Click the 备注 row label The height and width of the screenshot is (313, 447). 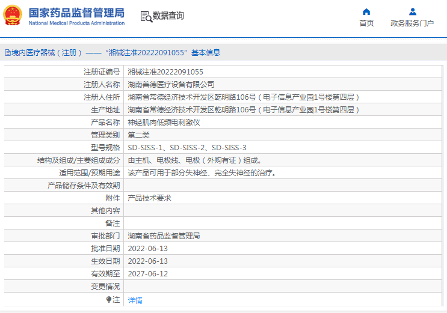(113, 223)
